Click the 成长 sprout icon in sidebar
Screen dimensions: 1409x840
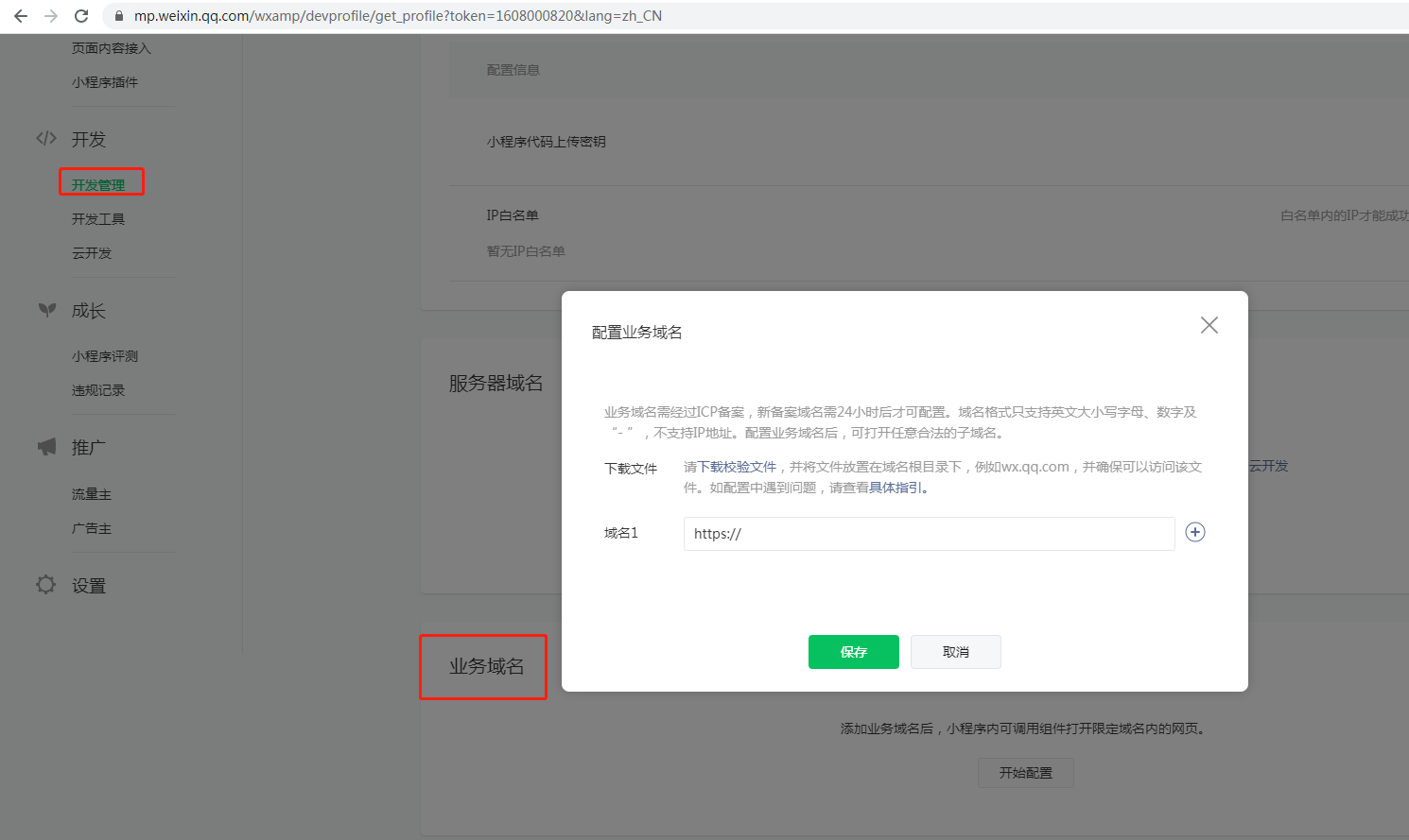tap(46, 310)
